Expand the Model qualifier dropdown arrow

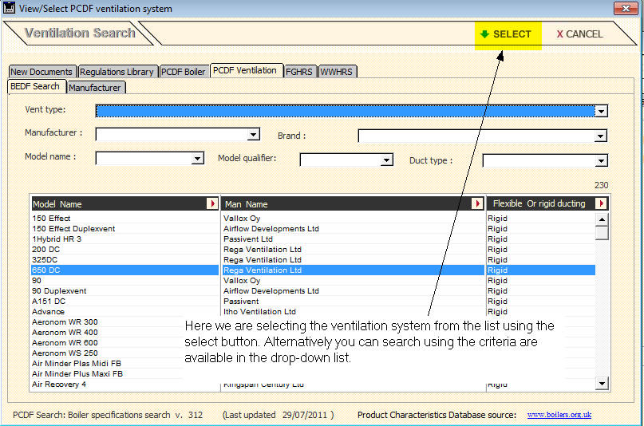point(386,160)
